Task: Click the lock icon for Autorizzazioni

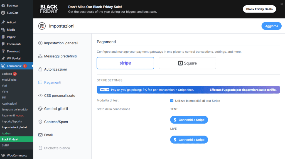Action: pos(40,69)
